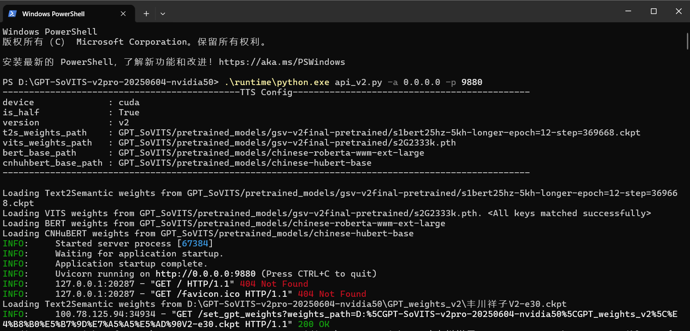Click the "Microsoft Corporation" copyright text
The width and height of the screenshot is (690, 331).
pyautogui.click(x=132, y=42)
